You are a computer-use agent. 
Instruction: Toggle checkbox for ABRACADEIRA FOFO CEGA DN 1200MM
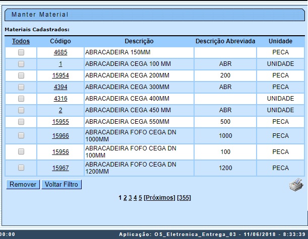21,168
